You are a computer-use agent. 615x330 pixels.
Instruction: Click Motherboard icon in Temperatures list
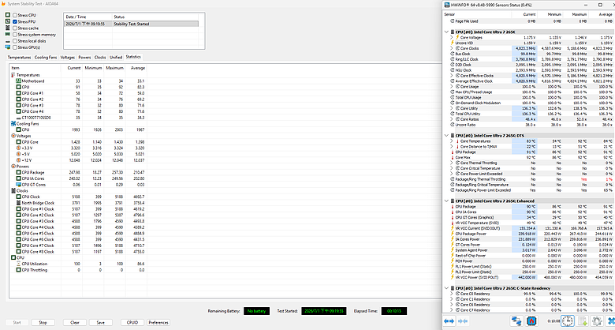pos(18,81)
